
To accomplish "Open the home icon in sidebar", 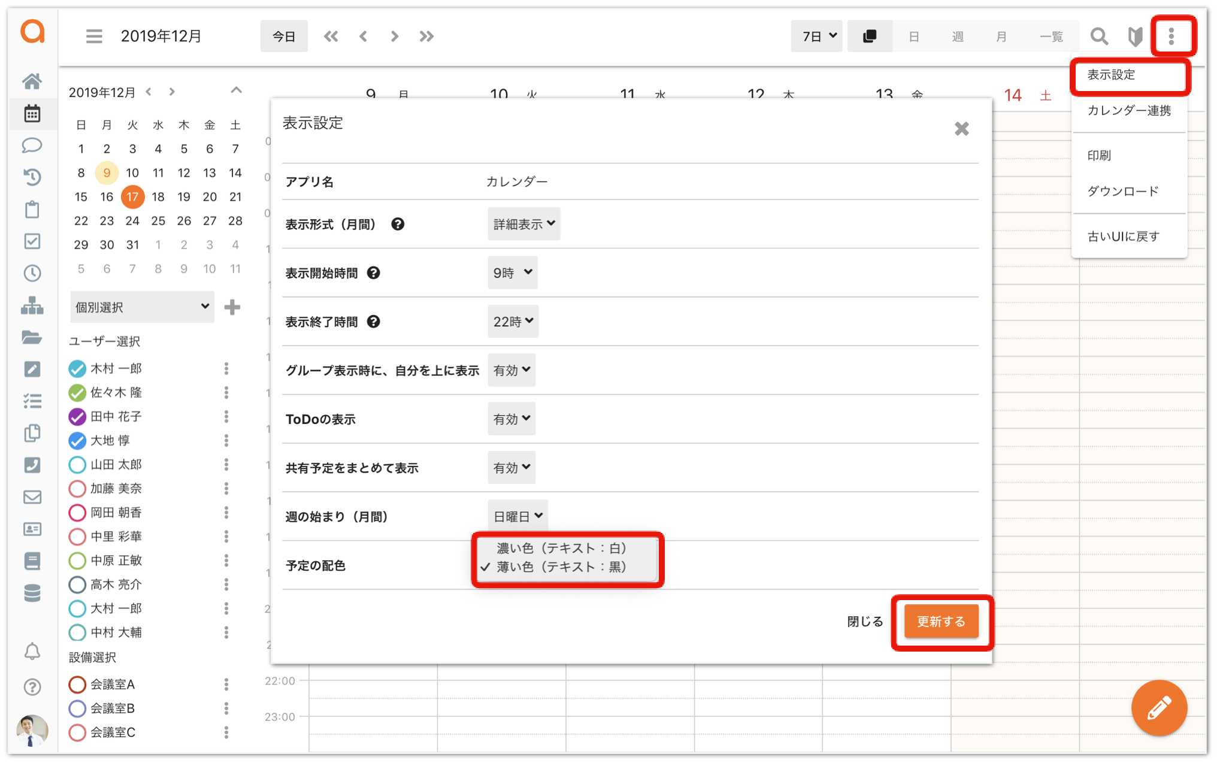I will pos(32,81).
